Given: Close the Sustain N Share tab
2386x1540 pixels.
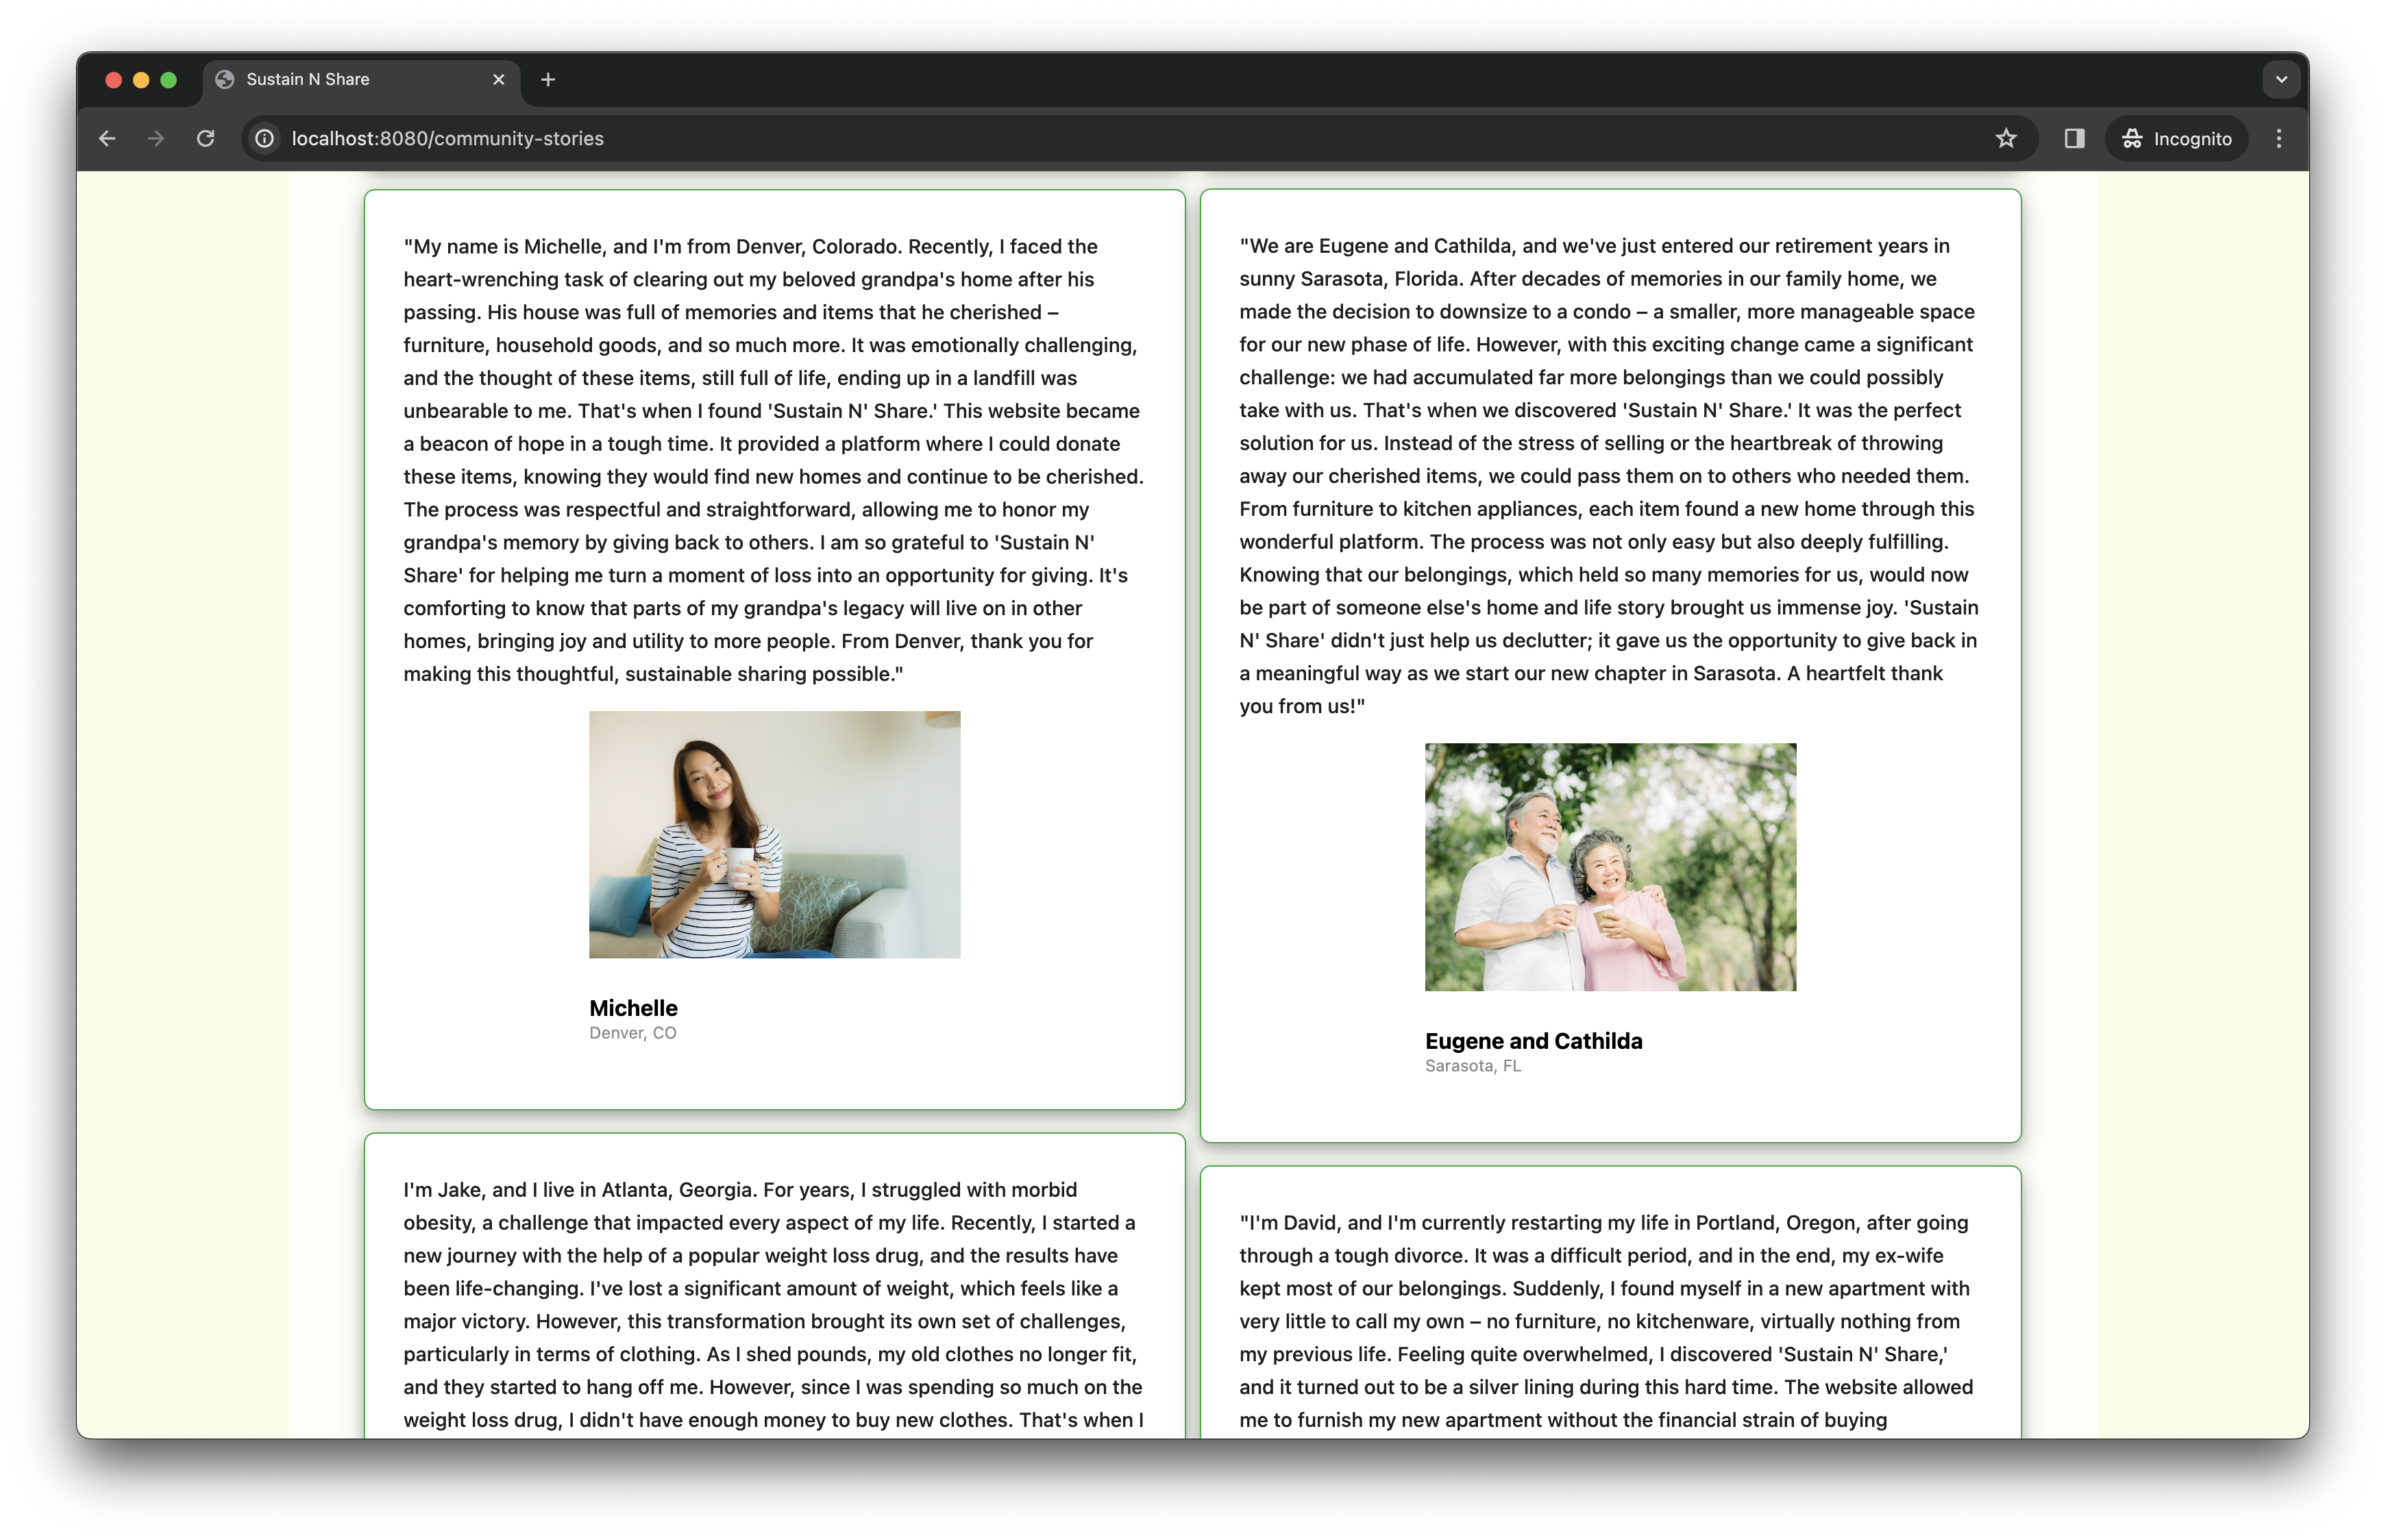Looking at the screenshot, I should [x=499, y=80].
